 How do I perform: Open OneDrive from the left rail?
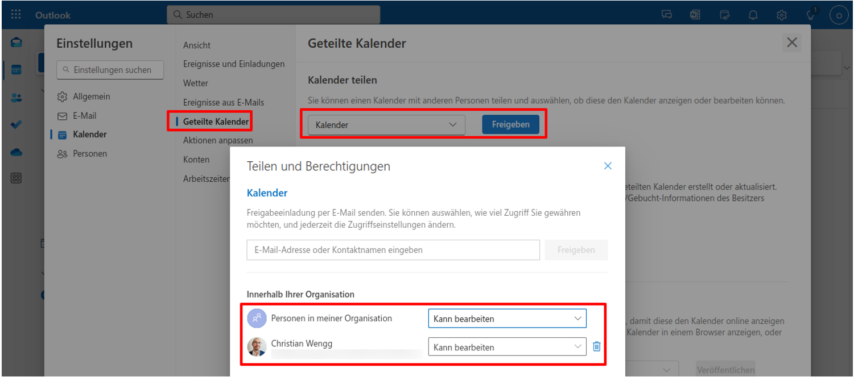click(16, 152)
